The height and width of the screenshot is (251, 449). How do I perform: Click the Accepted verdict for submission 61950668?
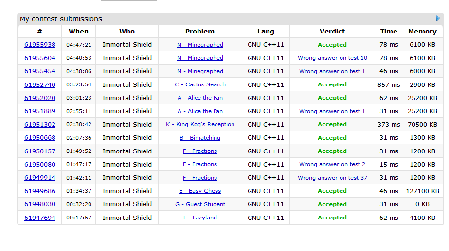(x=332, y=138)
